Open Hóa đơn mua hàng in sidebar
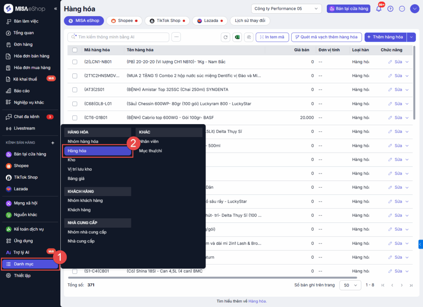423x307 pixels. point(32,67)
